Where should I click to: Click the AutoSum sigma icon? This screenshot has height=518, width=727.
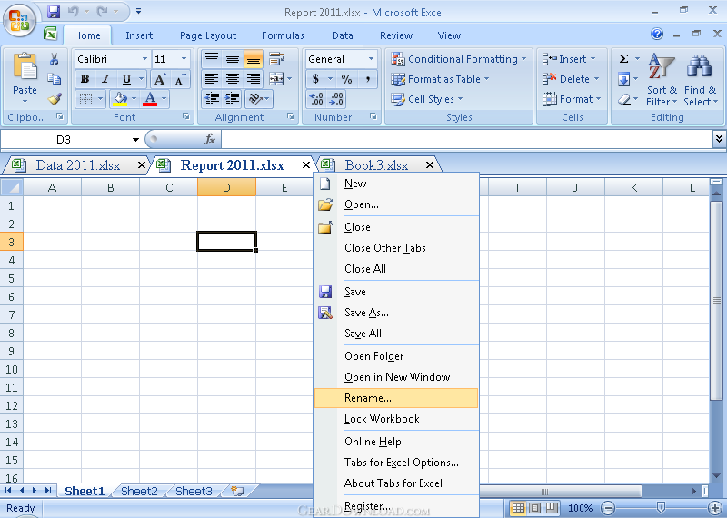(624, 58)
